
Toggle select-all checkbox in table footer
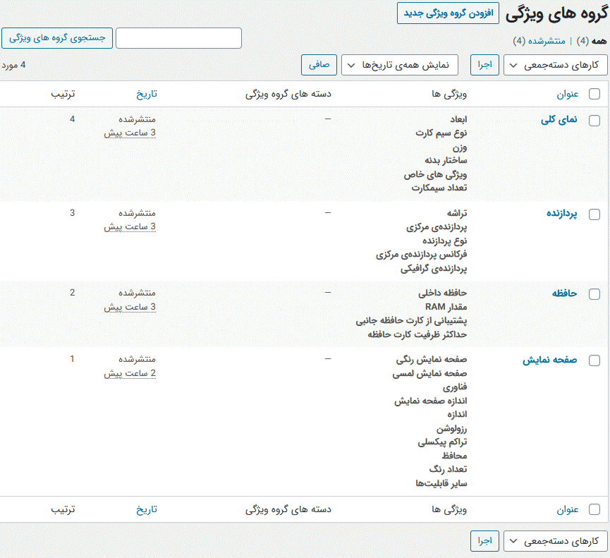tap(594, 509)
